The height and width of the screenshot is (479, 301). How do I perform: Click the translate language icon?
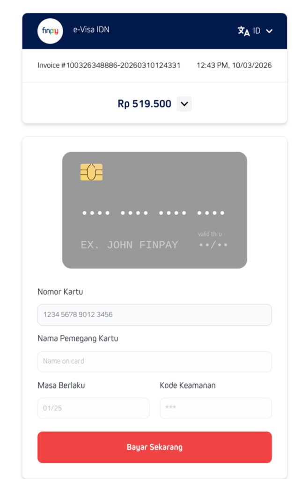coord(243,31)
